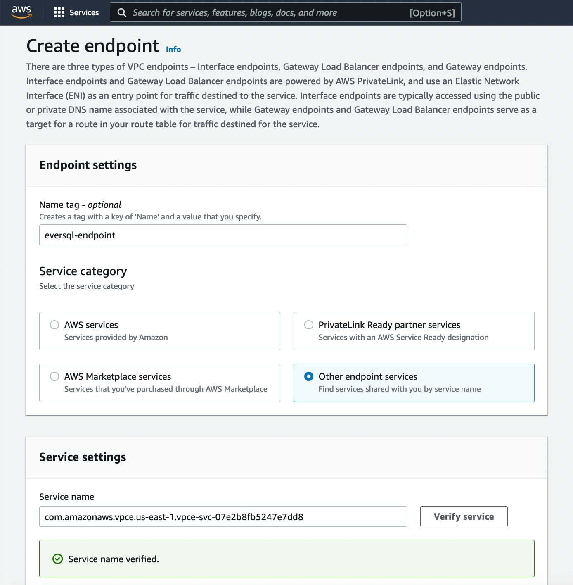Image resolution: width=573 pixels, height=585 pixels.
Task: Click the Service category heading
Action: (x=83, y=271)
